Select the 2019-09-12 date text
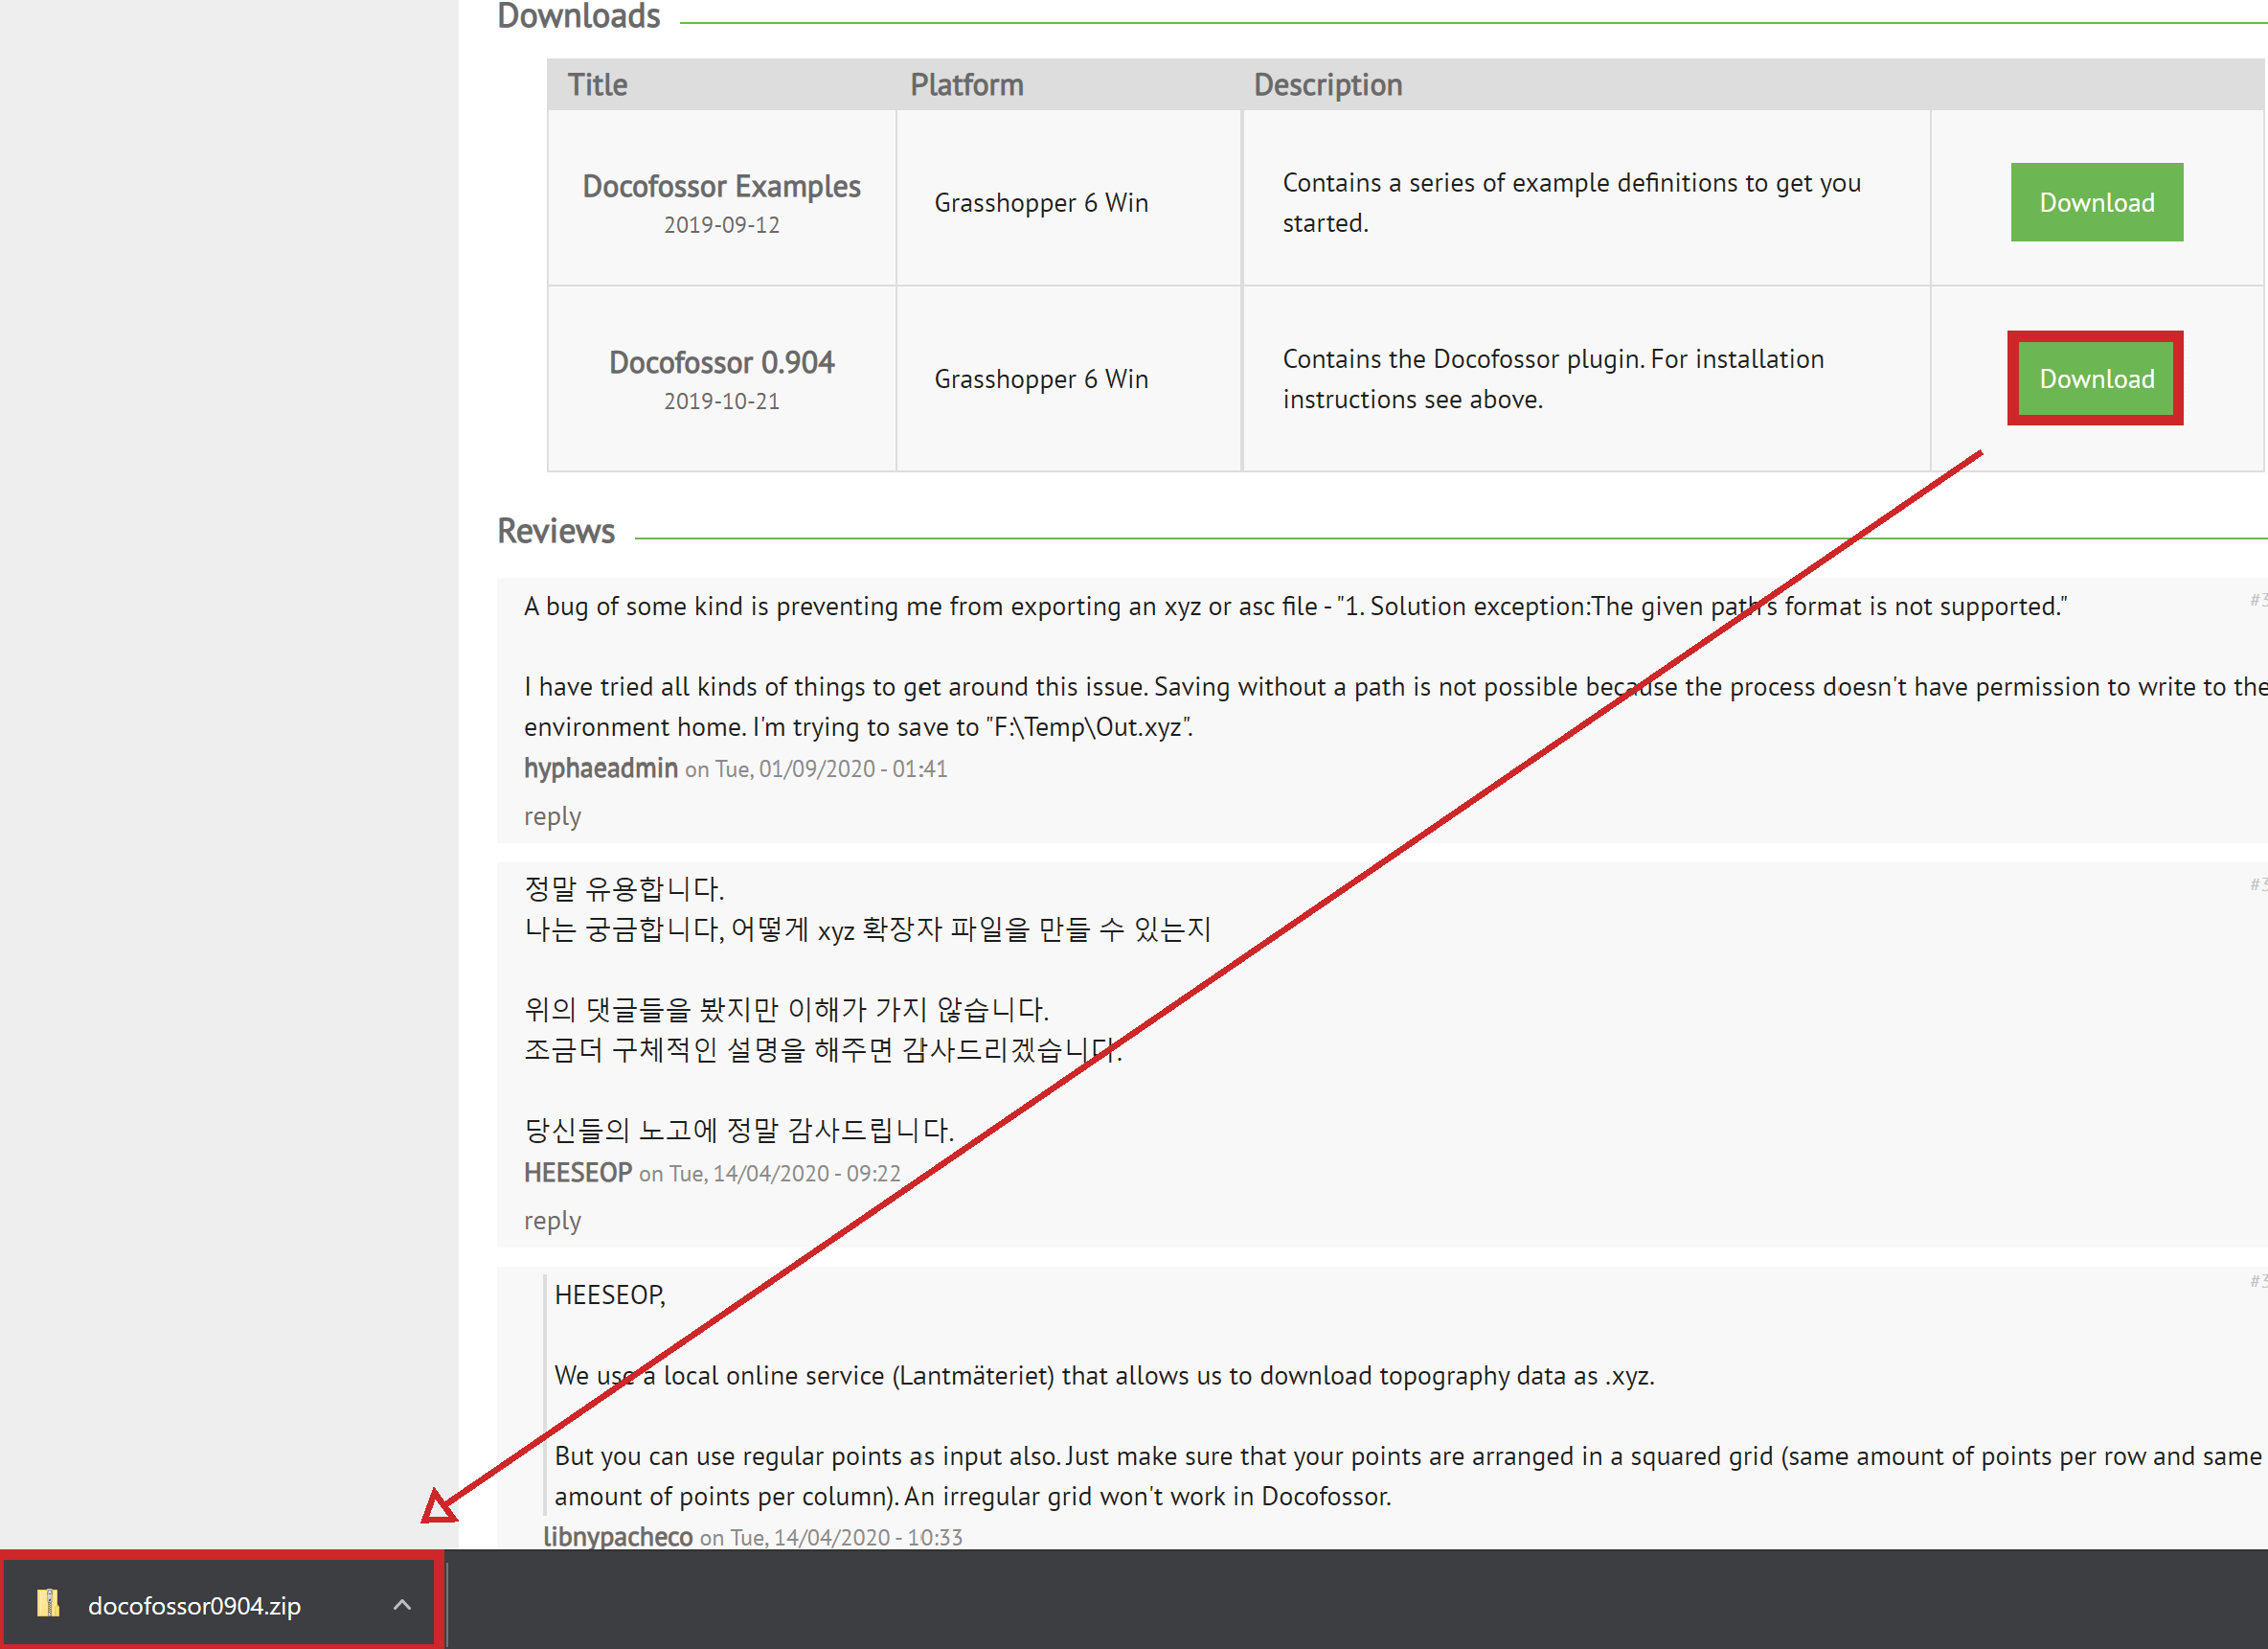Viewport: 2268px width, 1649px height. point(721,225)
